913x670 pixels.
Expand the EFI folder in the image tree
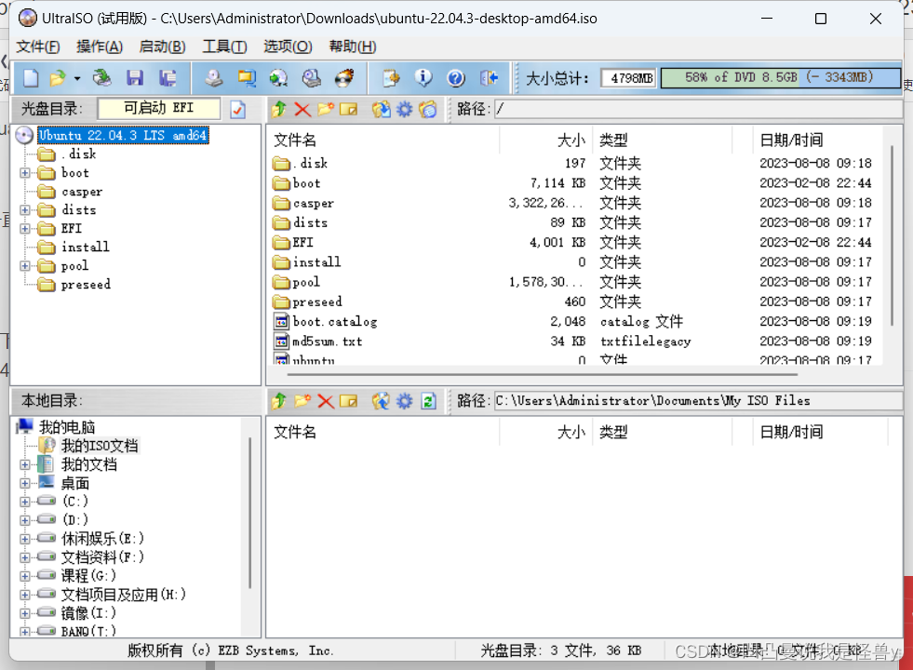point(24,229)
